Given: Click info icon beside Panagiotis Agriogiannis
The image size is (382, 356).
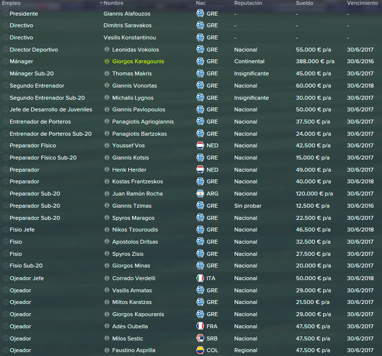Looking at the screenshot, I should [107, 121].
